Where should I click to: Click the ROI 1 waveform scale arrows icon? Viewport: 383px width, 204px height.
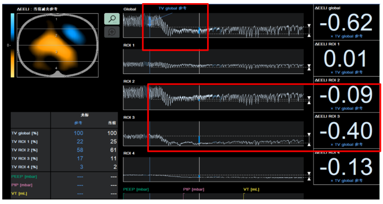[x=309, y=68]
